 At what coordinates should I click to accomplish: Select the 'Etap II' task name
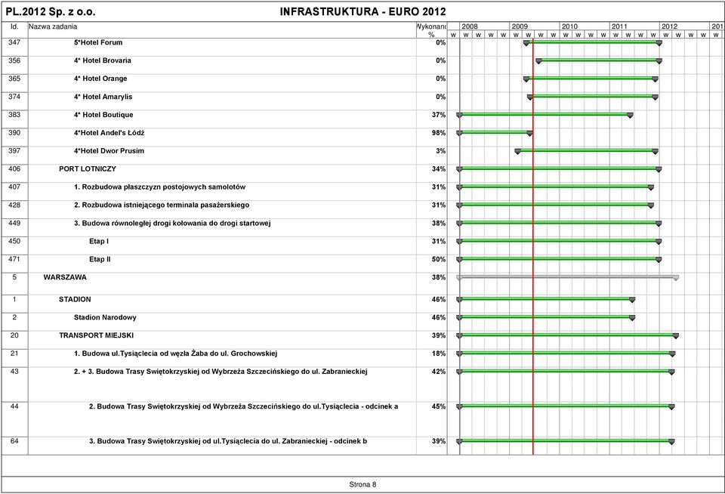(100, 259)
